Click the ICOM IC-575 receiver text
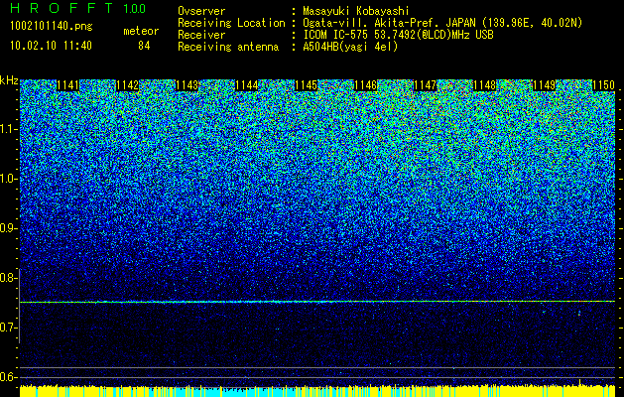The height and width of the screenshot is (397, 624). point(399,35)
